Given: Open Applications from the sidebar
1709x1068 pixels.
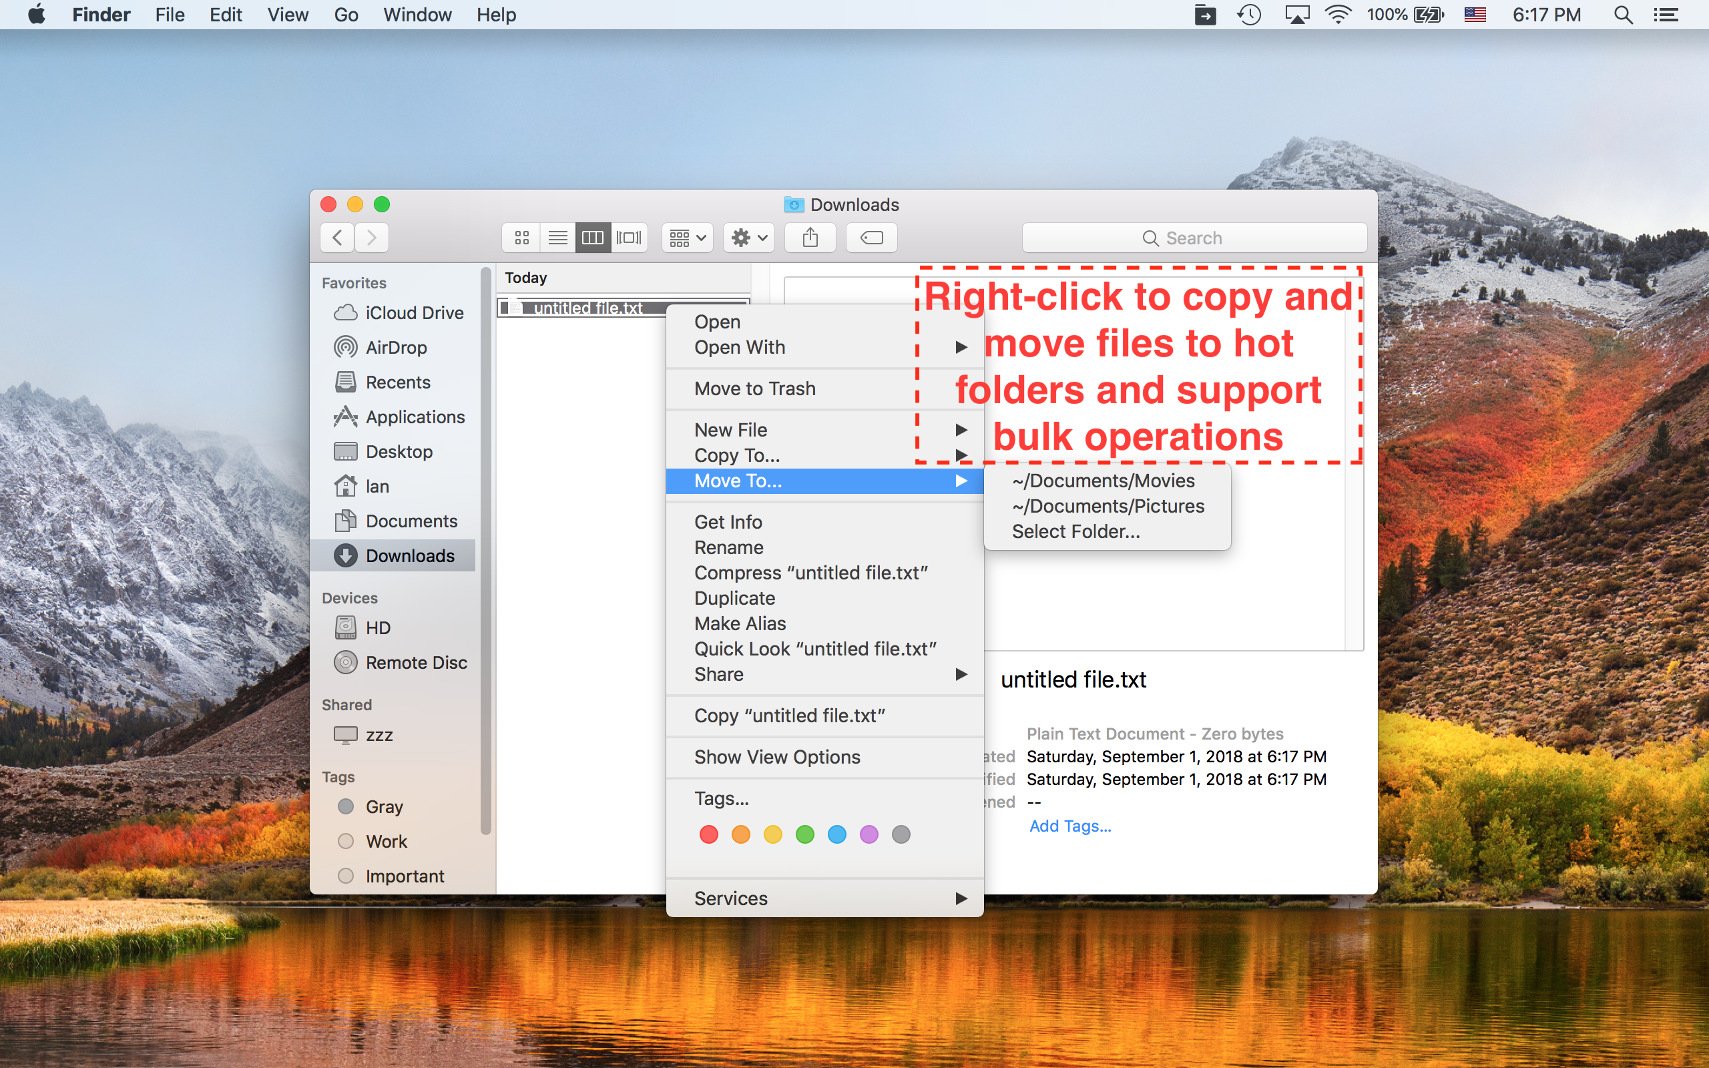Looking at the screenshot, I should coord(415,417).
